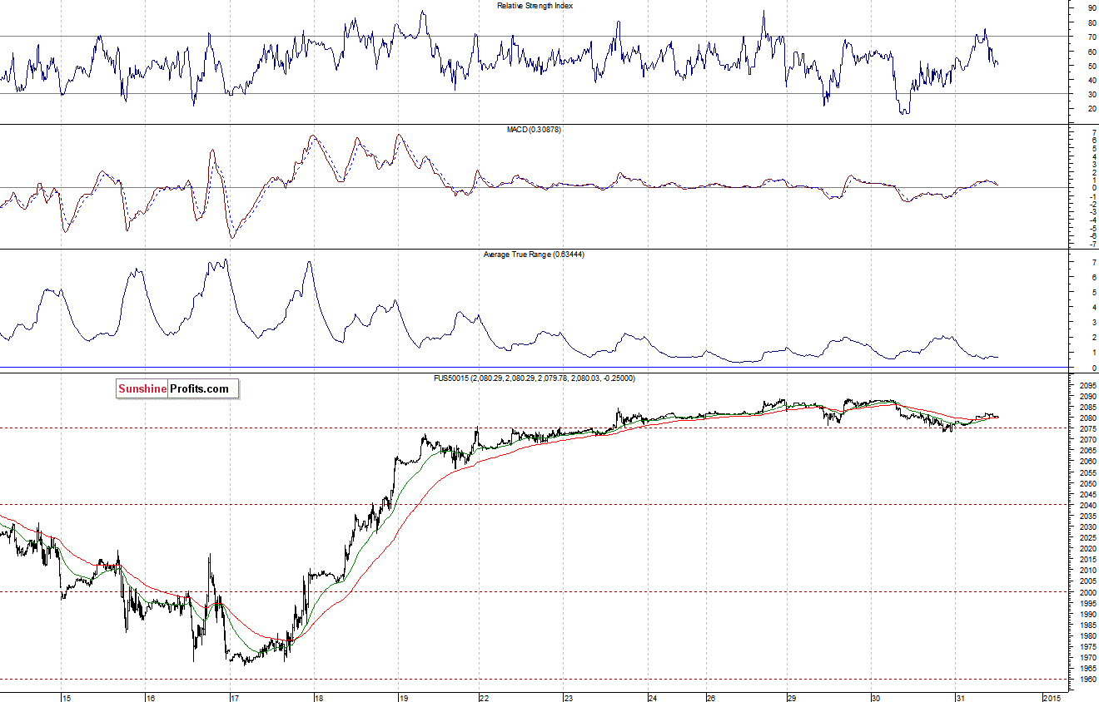The height and width of the screenshot is (702, 1099).
Task: Click the 2080 value on the price scale
Action: point(1087,418)
